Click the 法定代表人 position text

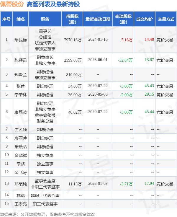[45, 43]
